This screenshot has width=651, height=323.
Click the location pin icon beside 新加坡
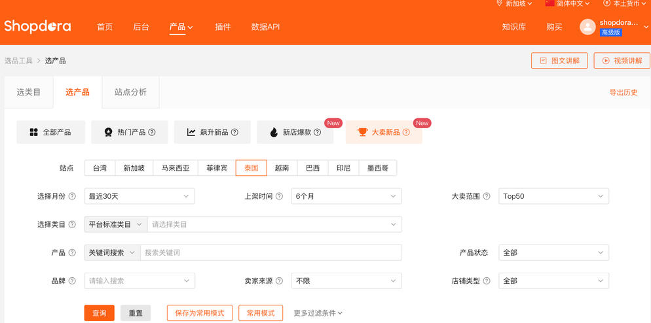pos(500,3)
